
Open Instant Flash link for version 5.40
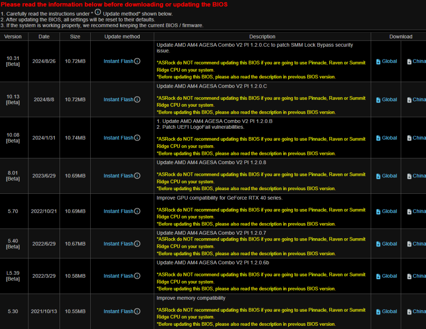coord(119,244)
